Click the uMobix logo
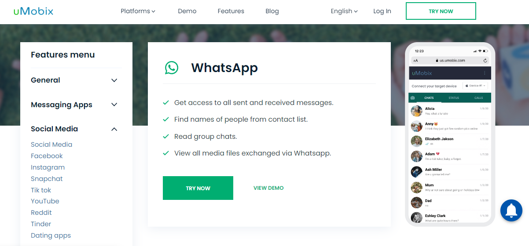529x246 pixels. tap(33, 11)
